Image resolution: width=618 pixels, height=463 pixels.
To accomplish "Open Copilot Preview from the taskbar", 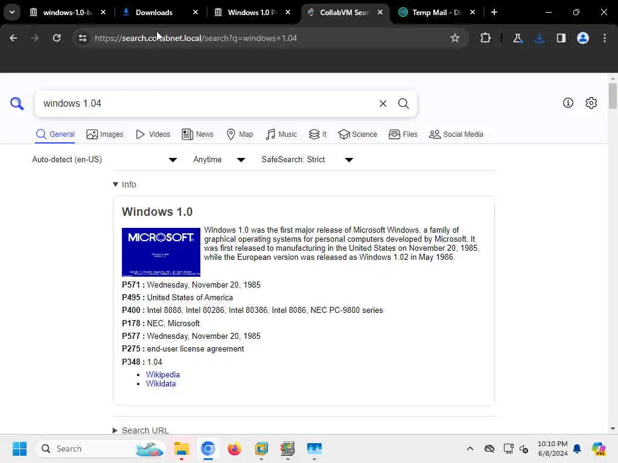I will tap(599, 449).
